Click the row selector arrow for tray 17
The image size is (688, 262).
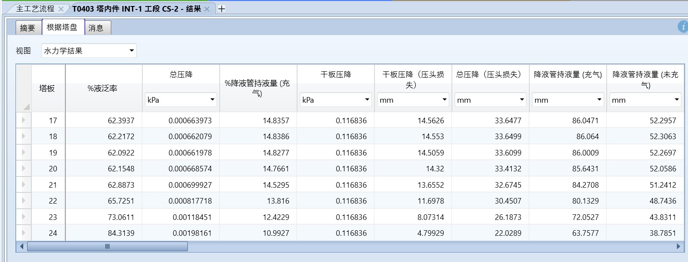tap(24, 120)
